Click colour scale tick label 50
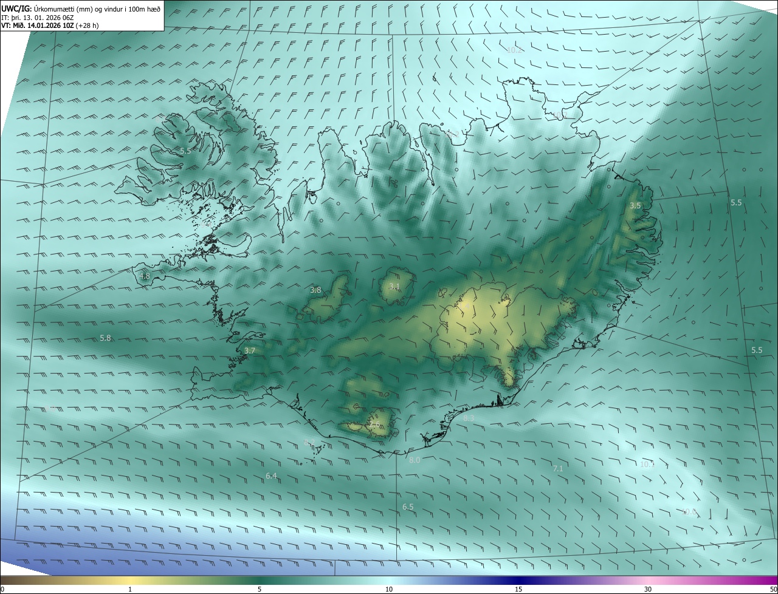This screenshot has height=594, width=778. click(x=773, y=589)
